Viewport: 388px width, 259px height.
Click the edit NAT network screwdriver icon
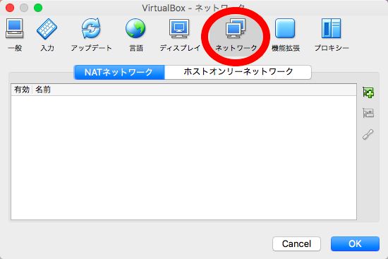point(368,134)
